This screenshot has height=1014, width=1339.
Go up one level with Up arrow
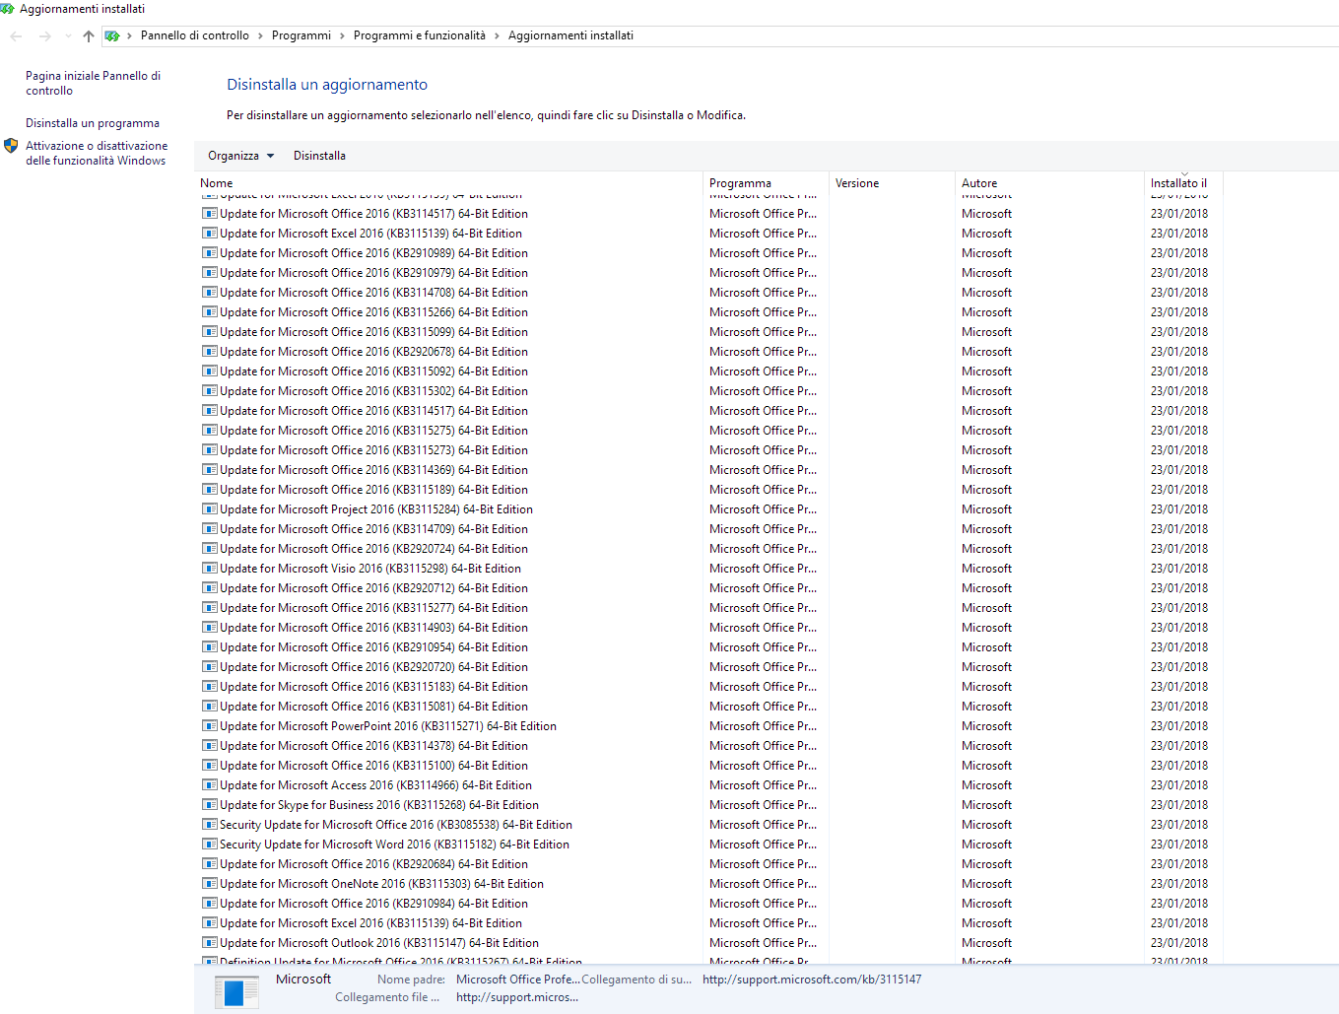(89, 36)
